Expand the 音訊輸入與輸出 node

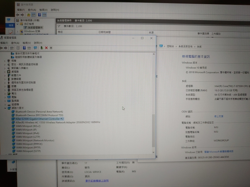point(5,68)
